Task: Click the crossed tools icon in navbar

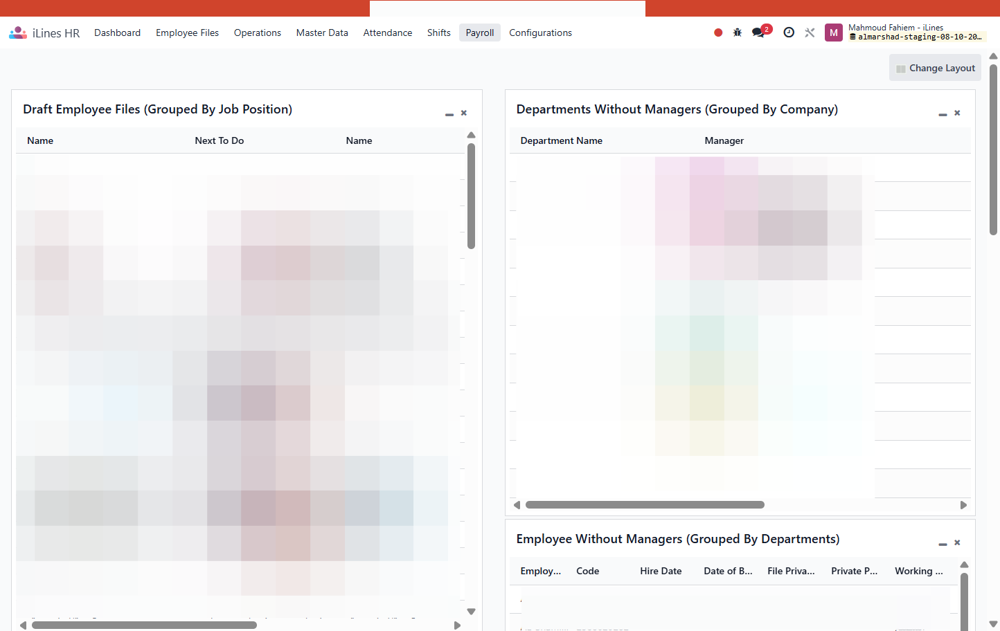Action: coord(810,33)
